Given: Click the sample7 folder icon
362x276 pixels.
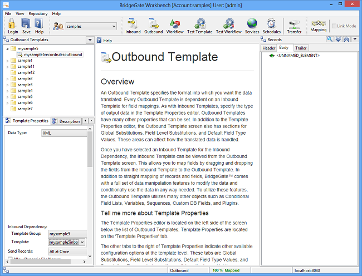Looking at the screenshot, I should tap(13, 109).
